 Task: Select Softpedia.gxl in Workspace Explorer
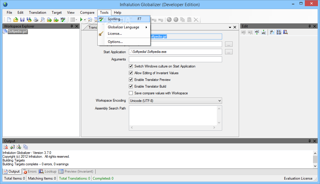(18, 32)
